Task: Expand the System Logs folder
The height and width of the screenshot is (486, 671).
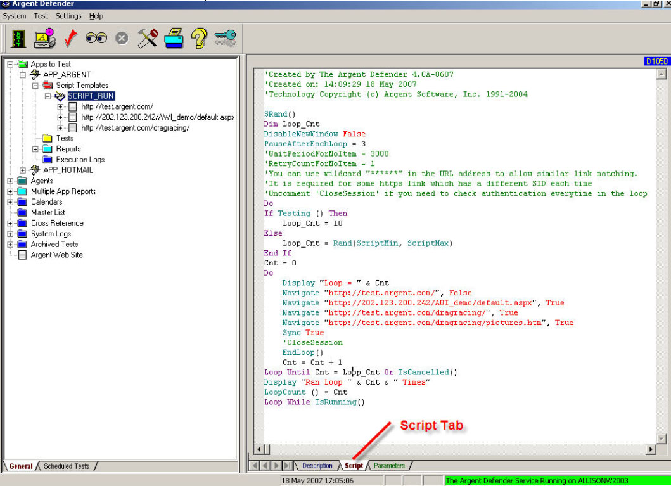Action: [10, 234]
